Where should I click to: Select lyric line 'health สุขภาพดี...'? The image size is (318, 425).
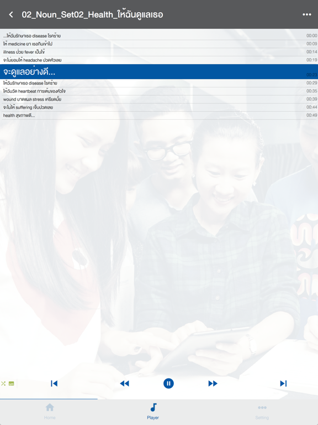coord(159,116)
